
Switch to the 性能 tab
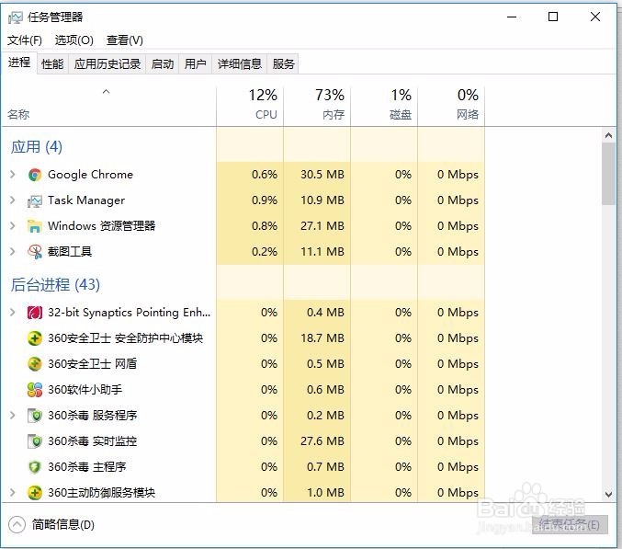point(52,63)
